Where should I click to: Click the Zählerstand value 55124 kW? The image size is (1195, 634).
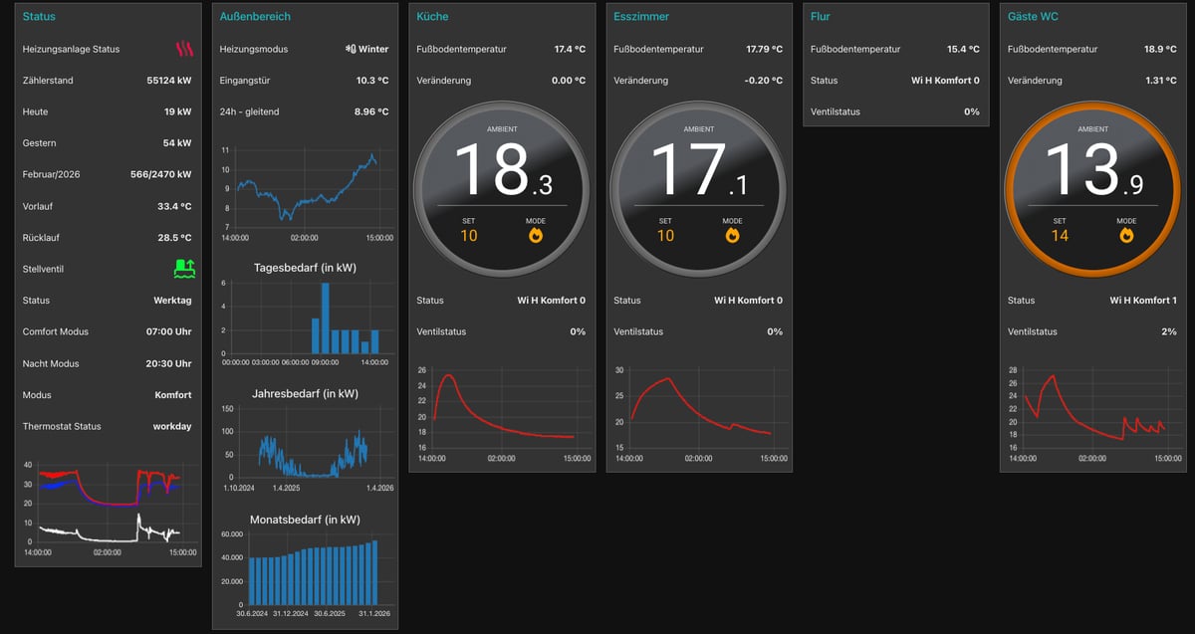(168, 81)
